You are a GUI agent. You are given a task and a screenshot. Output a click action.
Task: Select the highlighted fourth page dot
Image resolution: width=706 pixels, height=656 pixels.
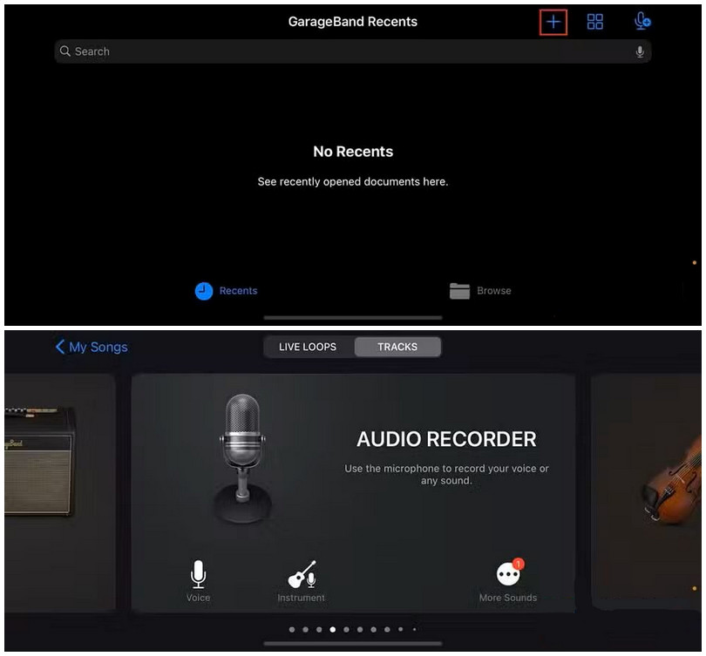(333, 630)
